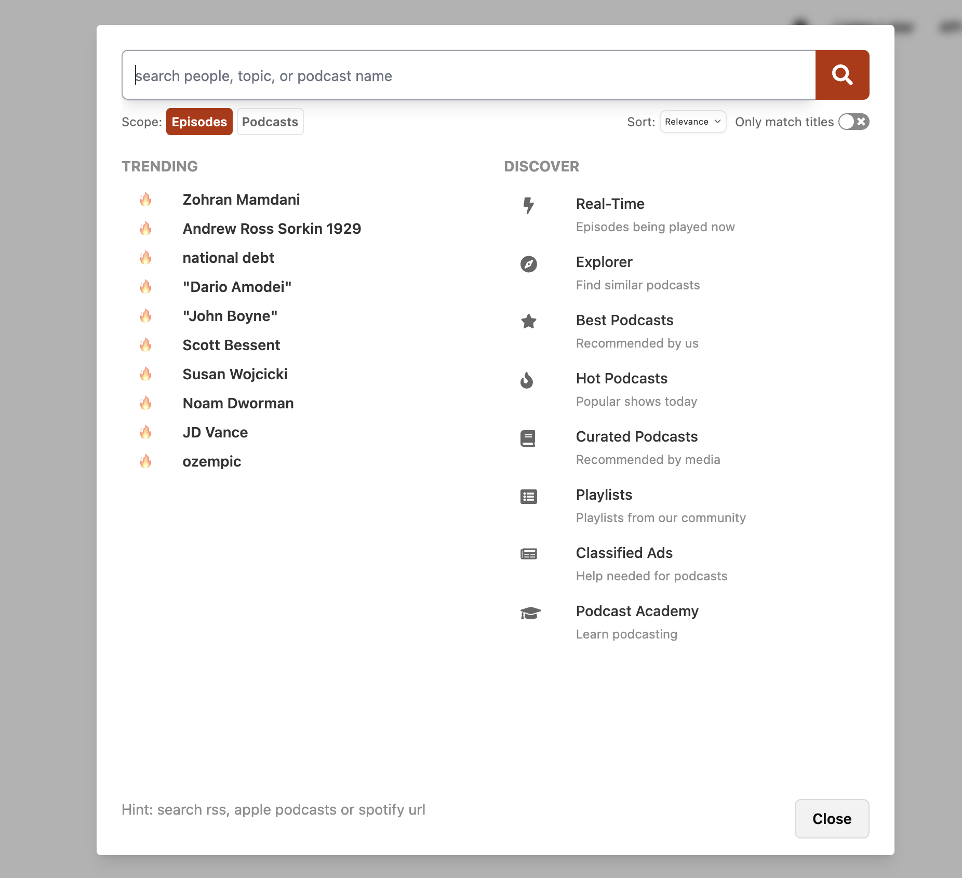Open Classified Ads for podcast help

pyautogui.click(x=623, y=553)
